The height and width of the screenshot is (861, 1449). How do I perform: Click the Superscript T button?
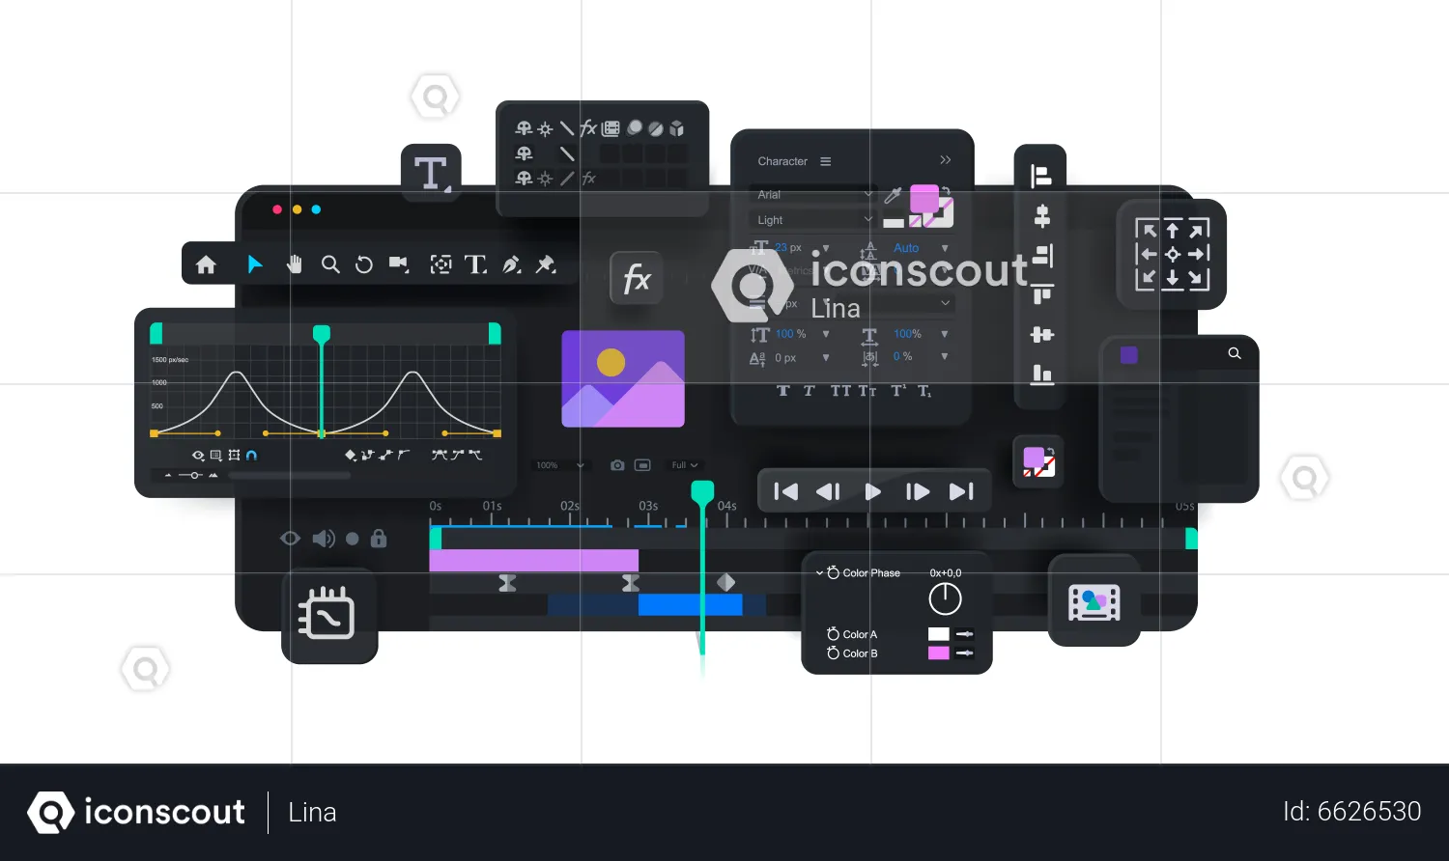898,390
